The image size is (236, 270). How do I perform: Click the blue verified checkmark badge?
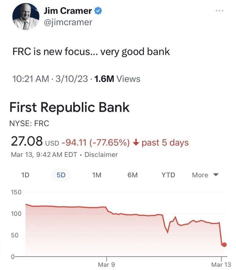(x=98, y=11)
